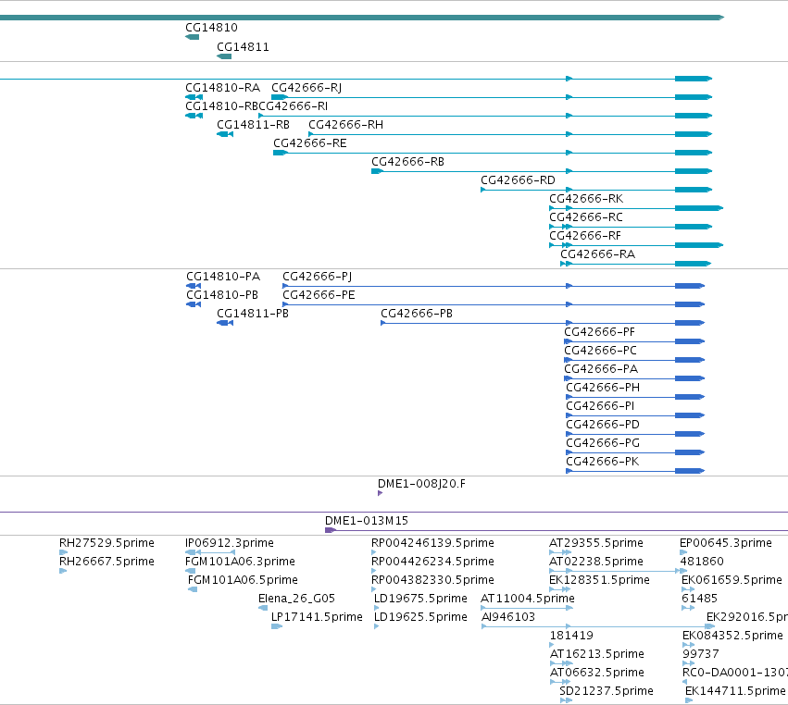Viewport: 788px width, 705px height.
Task: Click the DME1-013M15 feature label
Action: coord(367,521)
